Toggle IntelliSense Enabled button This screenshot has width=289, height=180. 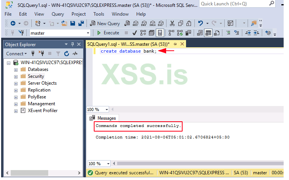[160, 33]
